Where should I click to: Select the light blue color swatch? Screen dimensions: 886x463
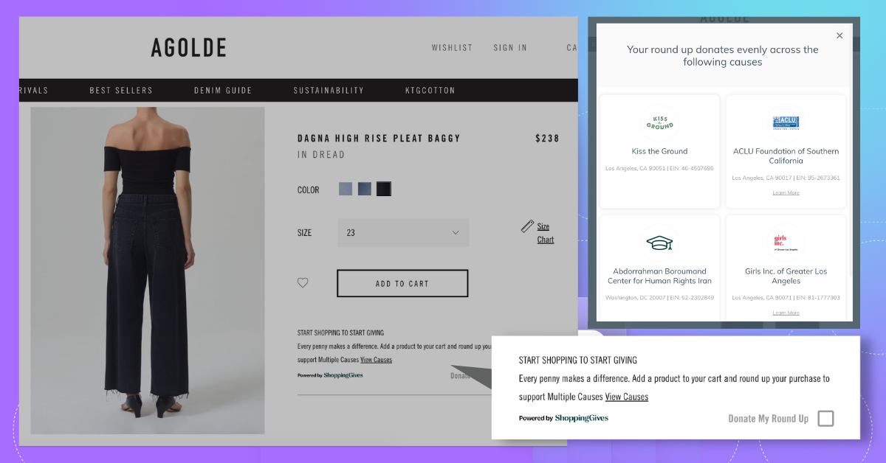pyautogui.click(x=346, y=189)
